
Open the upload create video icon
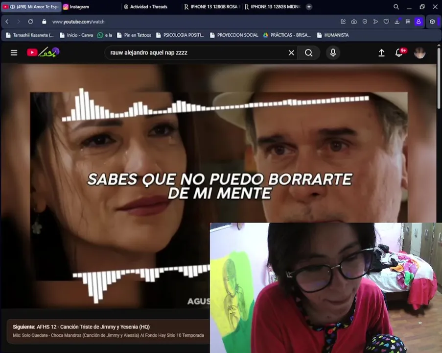pos(381,53)
